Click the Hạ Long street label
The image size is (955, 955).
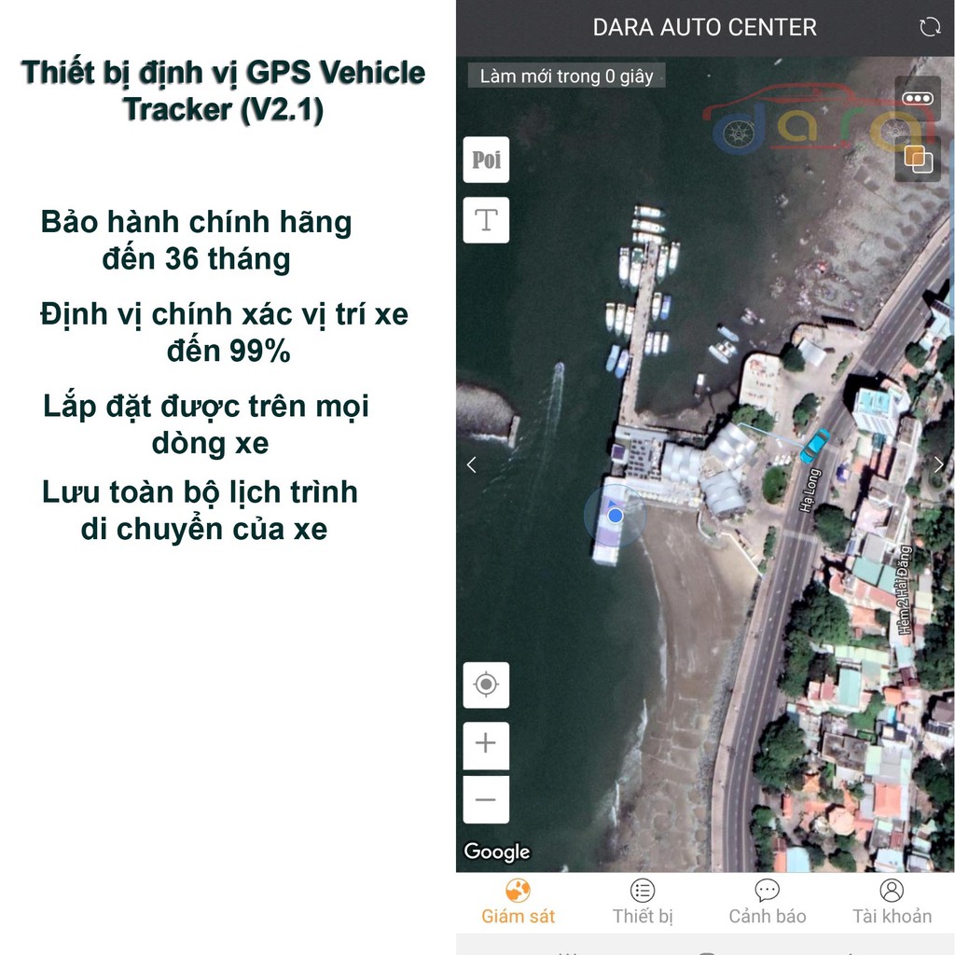point(810,490)
